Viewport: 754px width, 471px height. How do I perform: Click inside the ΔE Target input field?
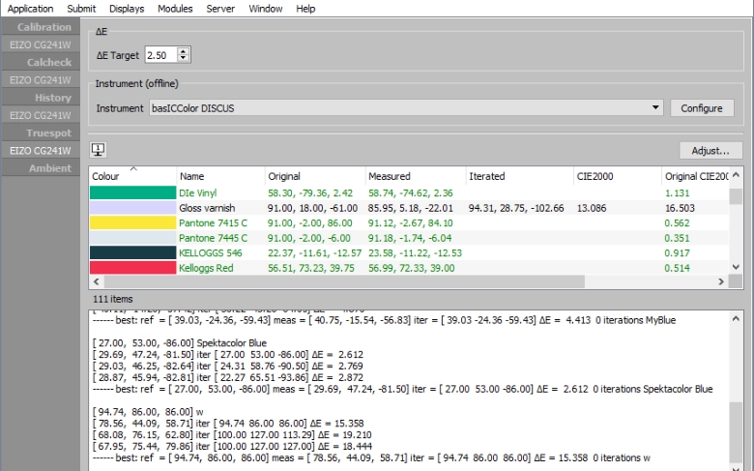tap(159, 56)
